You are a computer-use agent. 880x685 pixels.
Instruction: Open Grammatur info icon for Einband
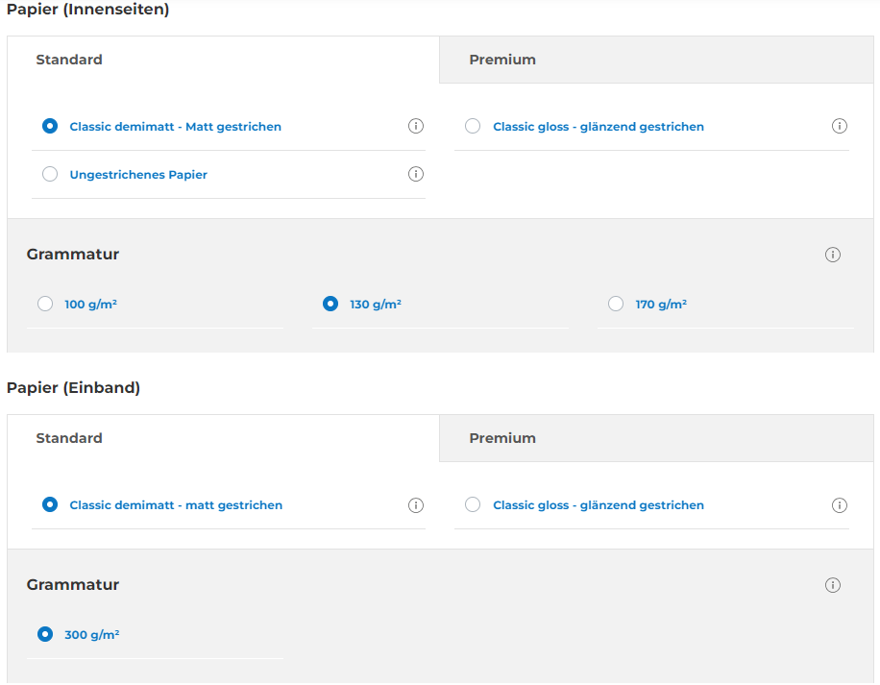click(833, 585)
